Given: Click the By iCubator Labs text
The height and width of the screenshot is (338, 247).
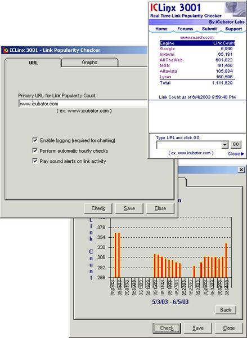Looking at the screenshot, I should tap(227, 22).
